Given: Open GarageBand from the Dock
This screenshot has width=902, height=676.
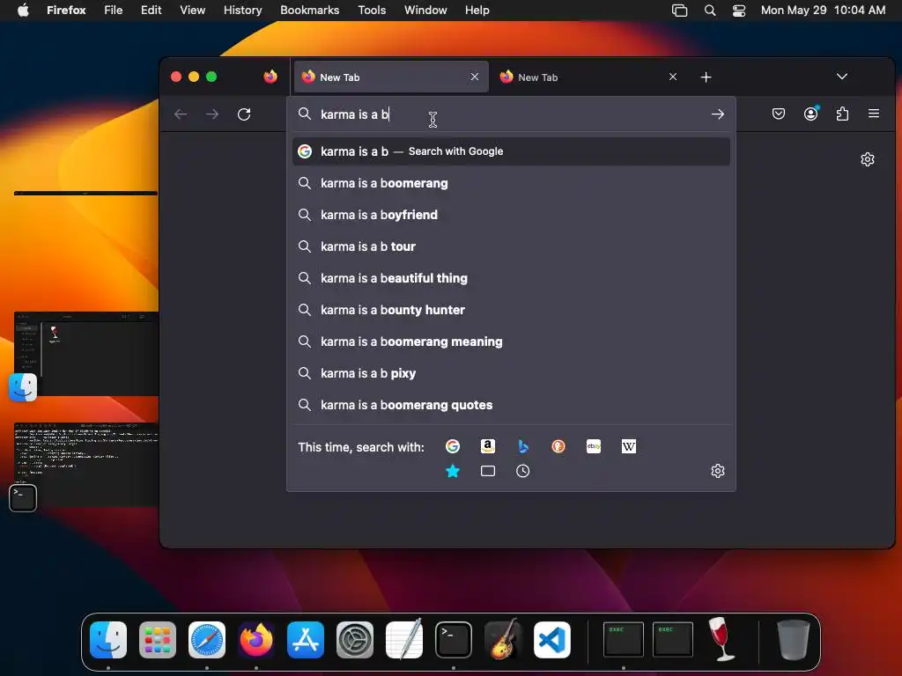Looking at the screenshot, I should [503, 640].
